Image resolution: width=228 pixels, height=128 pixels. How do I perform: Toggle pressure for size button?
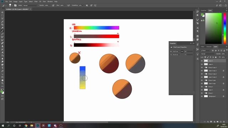(91, 5)
